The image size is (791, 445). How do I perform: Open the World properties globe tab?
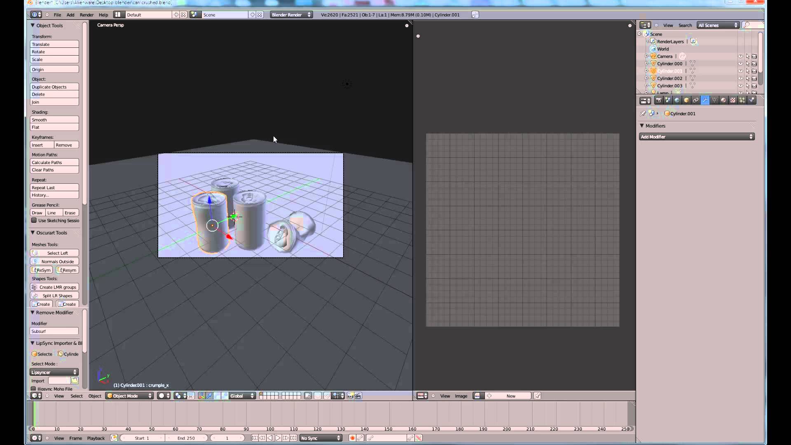tap(677, 100)
